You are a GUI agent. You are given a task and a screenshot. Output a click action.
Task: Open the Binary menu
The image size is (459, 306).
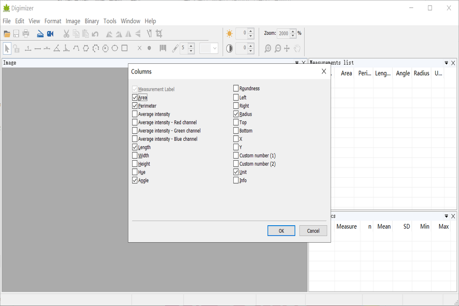click(x=92, y=21)
